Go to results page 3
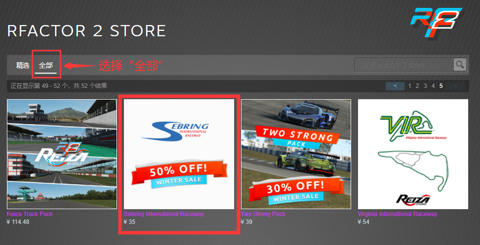 tap(425, 86)
